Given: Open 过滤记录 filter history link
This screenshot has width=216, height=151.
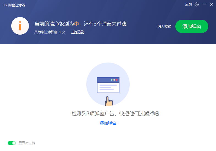Looking at the screenshot, I should pos(77,32).
